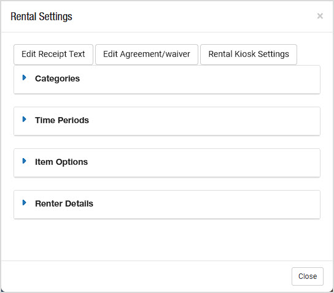Screen dimensions: 334x293
Task: Click the Edit Agreement/waiver button
Action: click(147, 54)
